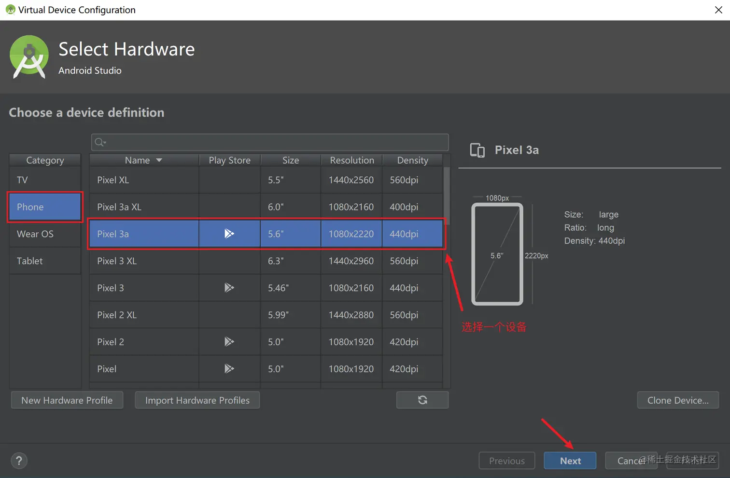This screenshot has height=478, width=730.
Task: Click the Clone Device button
Action: [x=678, y=400]
